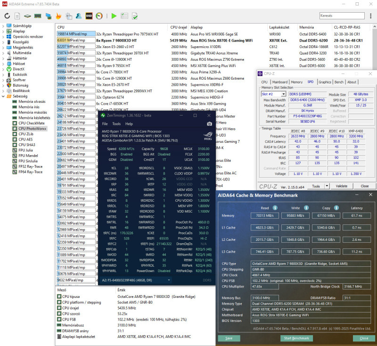The image size is (377, 346).
Task: Open the results checklist toolbar icon
Action: coord(124,16)
